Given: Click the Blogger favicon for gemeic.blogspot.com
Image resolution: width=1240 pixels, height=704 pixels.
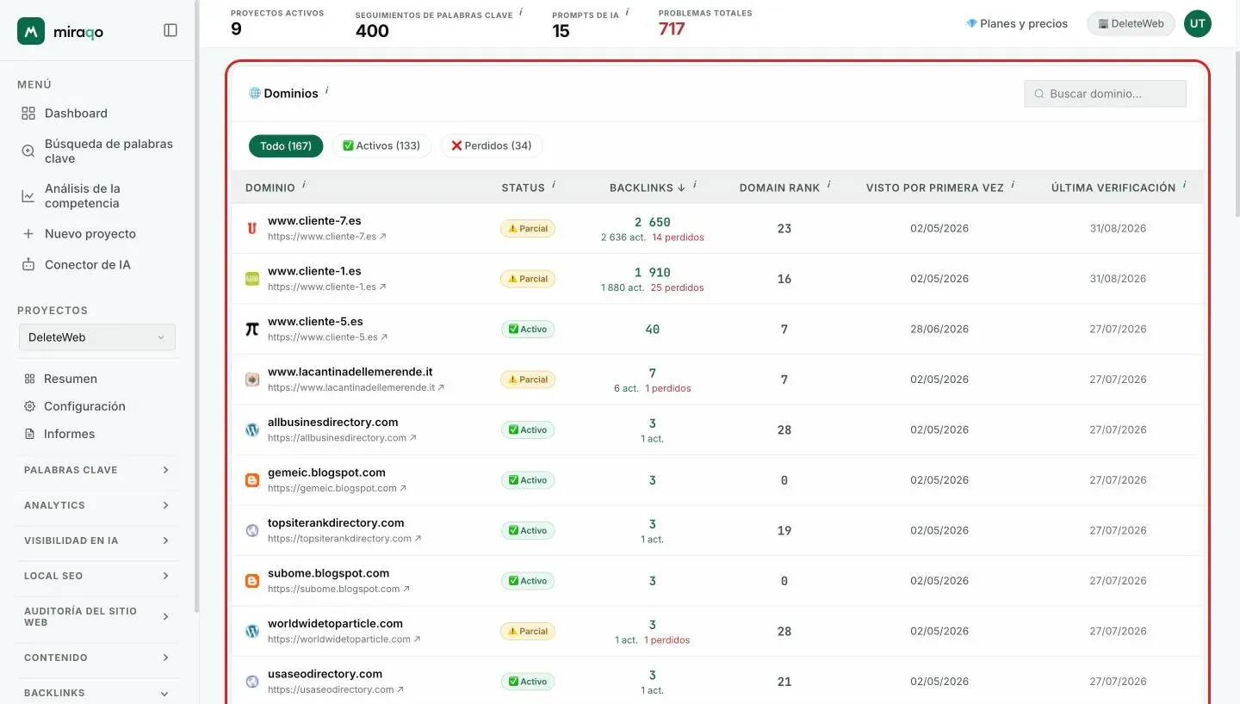Looking at the screenshot, I should (x=252, y=480).
